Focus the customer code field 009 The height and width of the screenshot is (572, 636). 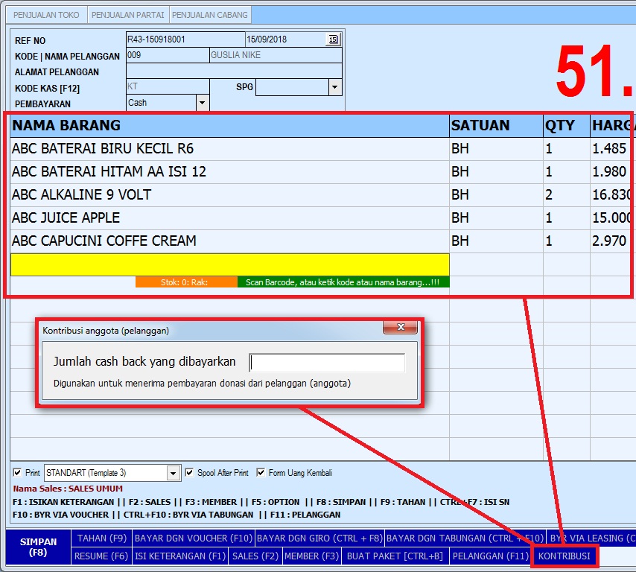click(168, 55)
